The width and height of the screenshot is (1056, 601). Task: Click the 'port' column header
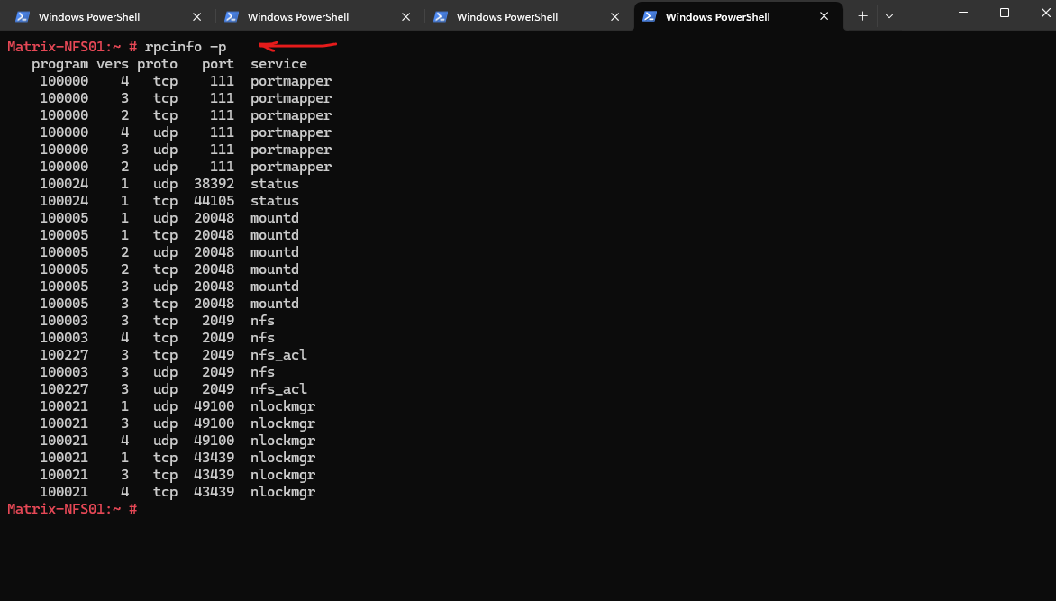click(x=218, y=64)
